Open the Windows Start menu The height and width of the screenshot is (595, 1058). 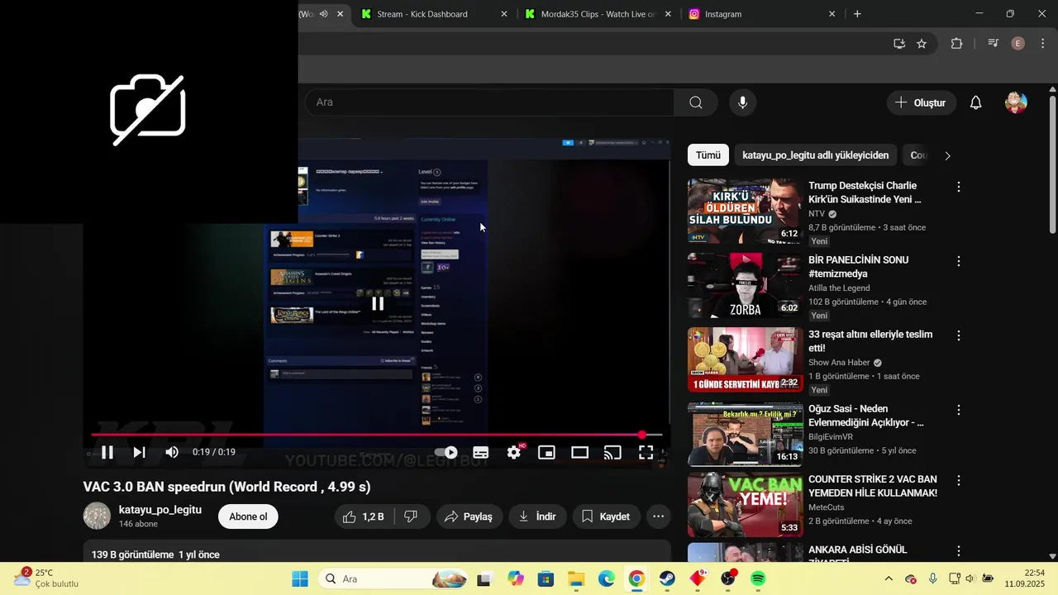point(300,579)
